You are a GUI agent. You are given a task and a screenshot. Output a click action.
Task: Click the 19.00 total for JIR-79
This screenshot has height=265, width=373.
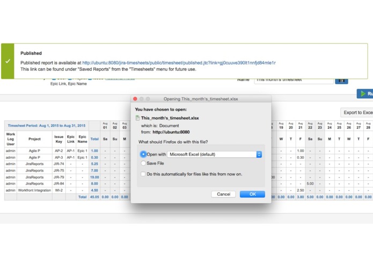[94, 177]
